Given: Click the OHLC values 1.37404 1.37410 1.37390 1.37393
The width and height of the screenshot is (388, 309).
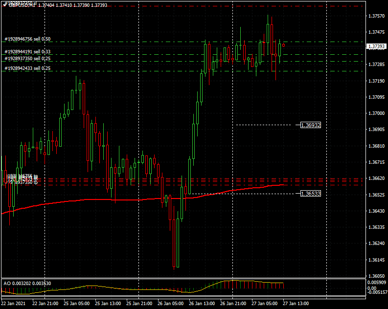Looking at the screenshot, I should (73, 5).
